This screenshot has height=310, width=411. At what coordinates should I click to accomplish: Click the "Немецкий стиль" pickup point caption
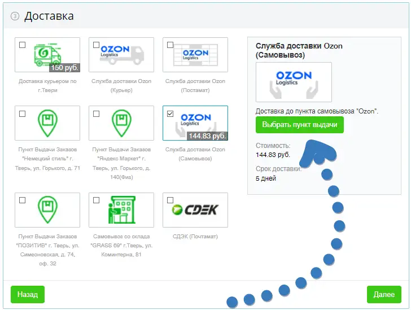click(x=47, y=159)
